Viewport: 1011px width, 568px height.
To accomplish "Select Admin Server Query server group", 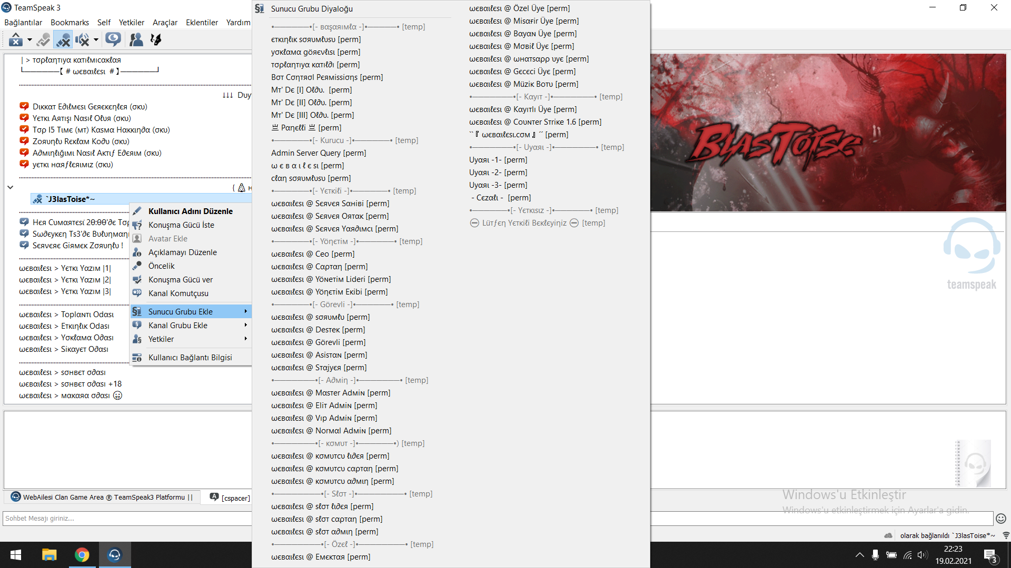I will 319,153.
